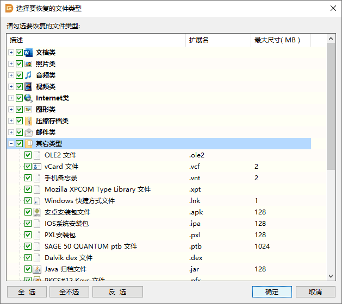This screenshot has width=342, height=304.
Task: Click the 扩展名 column header
Action: tap(219, 40)
